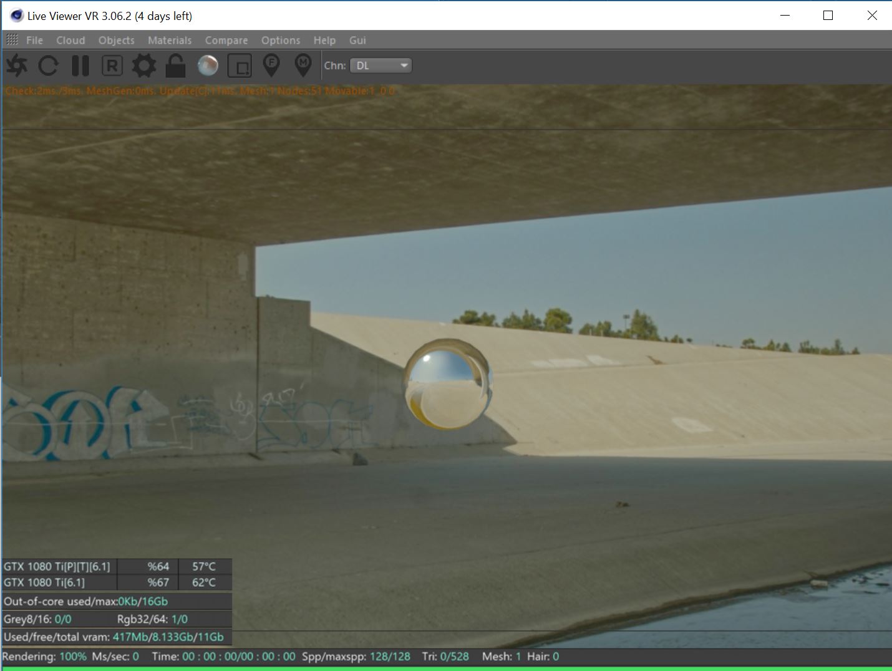Minimize the Live Viewer window
Viewport: 892px width, 671px height.
point(785,16)
